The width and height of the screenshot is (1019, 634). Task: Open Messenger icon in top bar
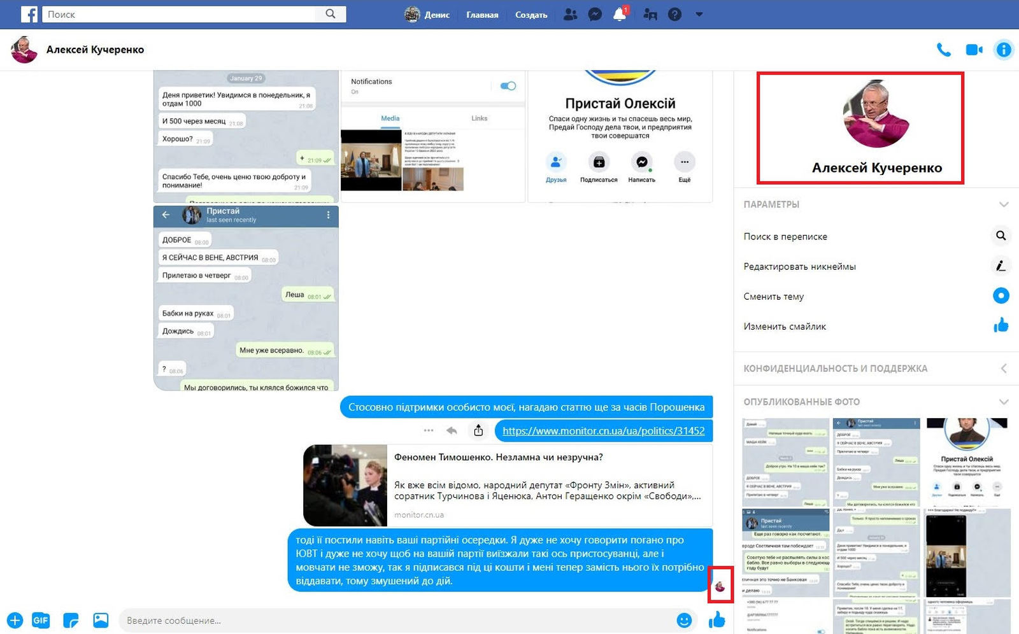(x=595, y=14)
